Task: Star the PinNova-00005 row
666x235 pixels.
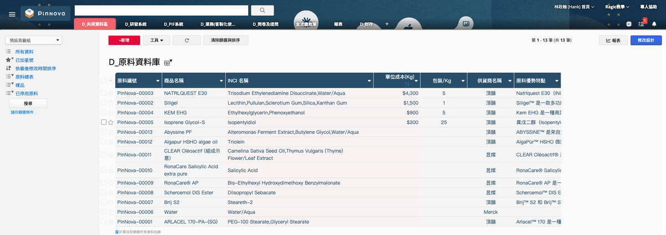Action: 111,122
